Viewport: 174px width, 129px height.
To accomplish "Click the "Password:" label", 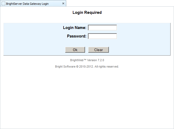I will pyautogui.click(x=77, y=36).
